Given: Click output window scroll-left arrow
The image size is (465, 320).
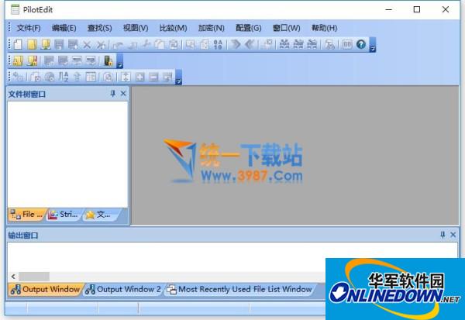Looking at the screenshot, I should tap(13, 277).
